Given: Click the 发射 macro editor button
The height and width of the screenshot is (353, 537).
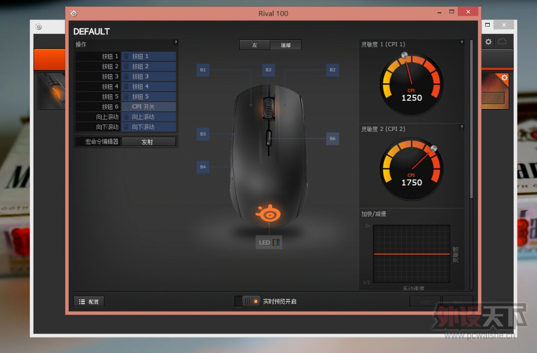Looking at the screenshot, I should pos(148,141).
